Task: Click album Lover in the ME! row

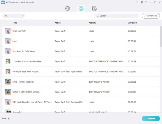Action: (x=91, y=102)
